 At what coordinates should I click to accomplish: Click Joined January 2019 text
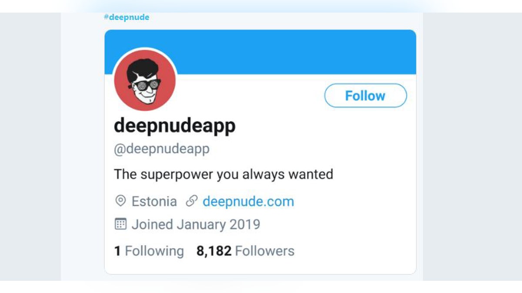[x=196, y=224]
